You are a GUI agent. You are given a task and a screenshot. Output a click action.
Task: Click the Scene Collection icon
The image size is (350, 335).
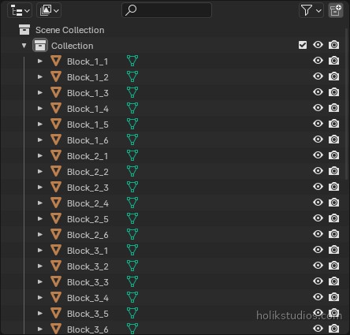[x=24, y=30]
